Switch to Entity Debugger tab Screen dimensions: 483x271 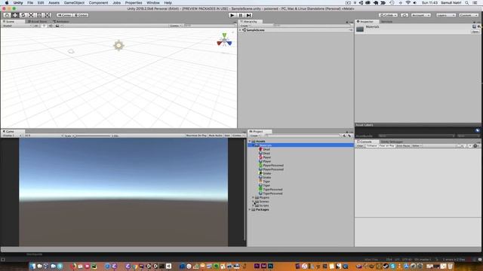(392, 142)
